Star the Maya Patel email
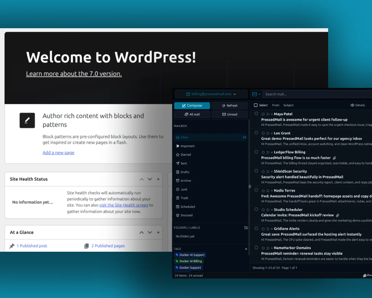Image resolution: width=372 pixels, height=298 pixels. 263,114
